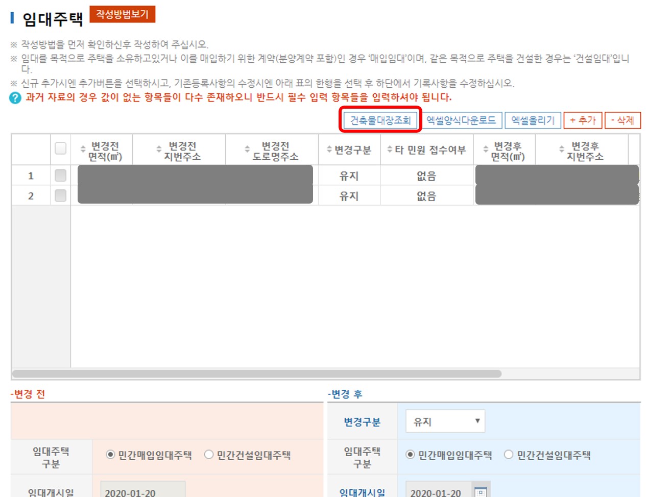Open the 작성방법보기 guide button
This screenshot has height=497, width=647.
click(x=123, y=14)
